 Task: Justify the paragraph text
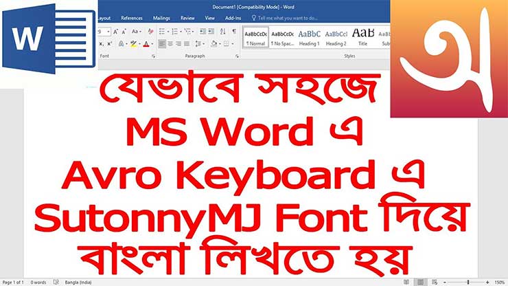187,44
